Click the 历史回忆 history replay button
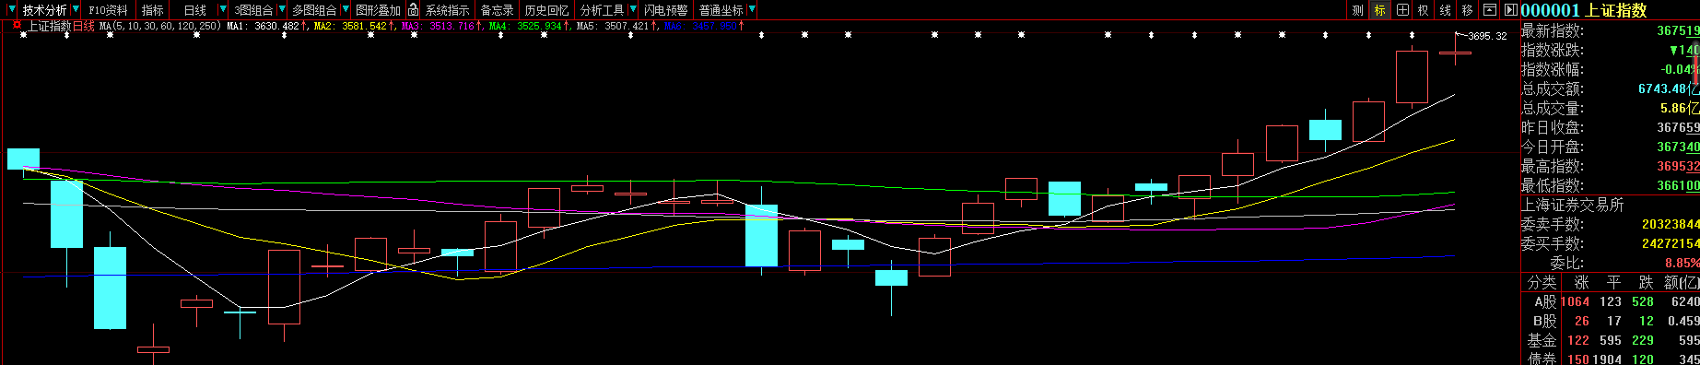Image resolution: width=1700 pixels, height=365 pixels. coord(546,10)
